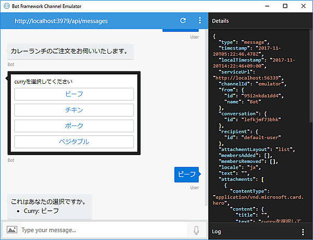Image resolution: width=313 pixels, height=240 pixels.
Task: Click the image upload icon
Action: [11, 230]
